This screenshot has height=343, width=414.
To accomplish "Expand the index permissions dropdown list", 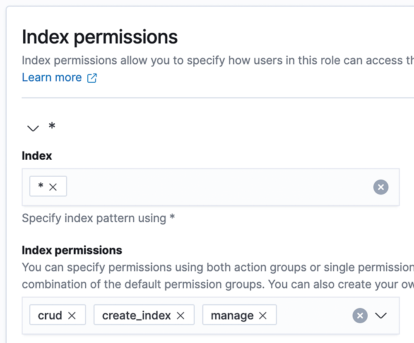I will tap(381, 316).
